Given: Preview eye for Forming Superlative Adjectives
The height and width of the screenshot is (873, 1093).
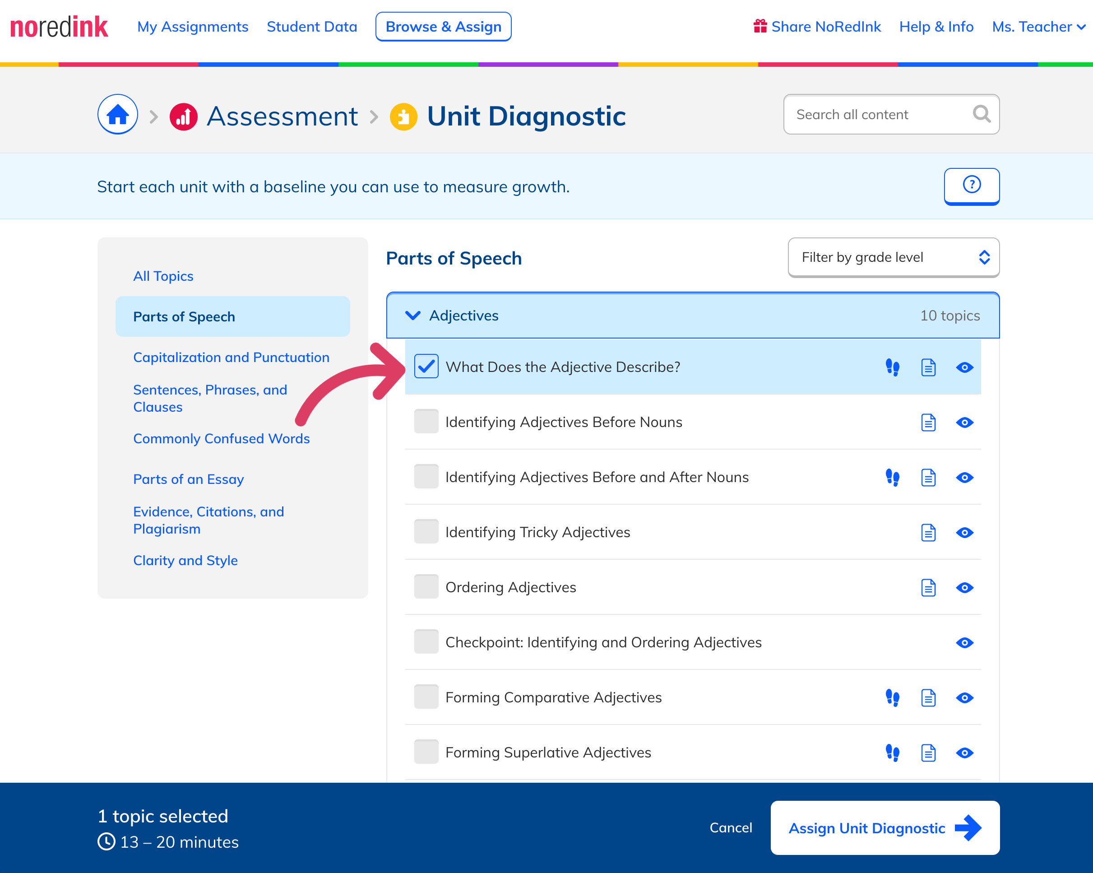Looking at the screenshot, I should [964, 753].
